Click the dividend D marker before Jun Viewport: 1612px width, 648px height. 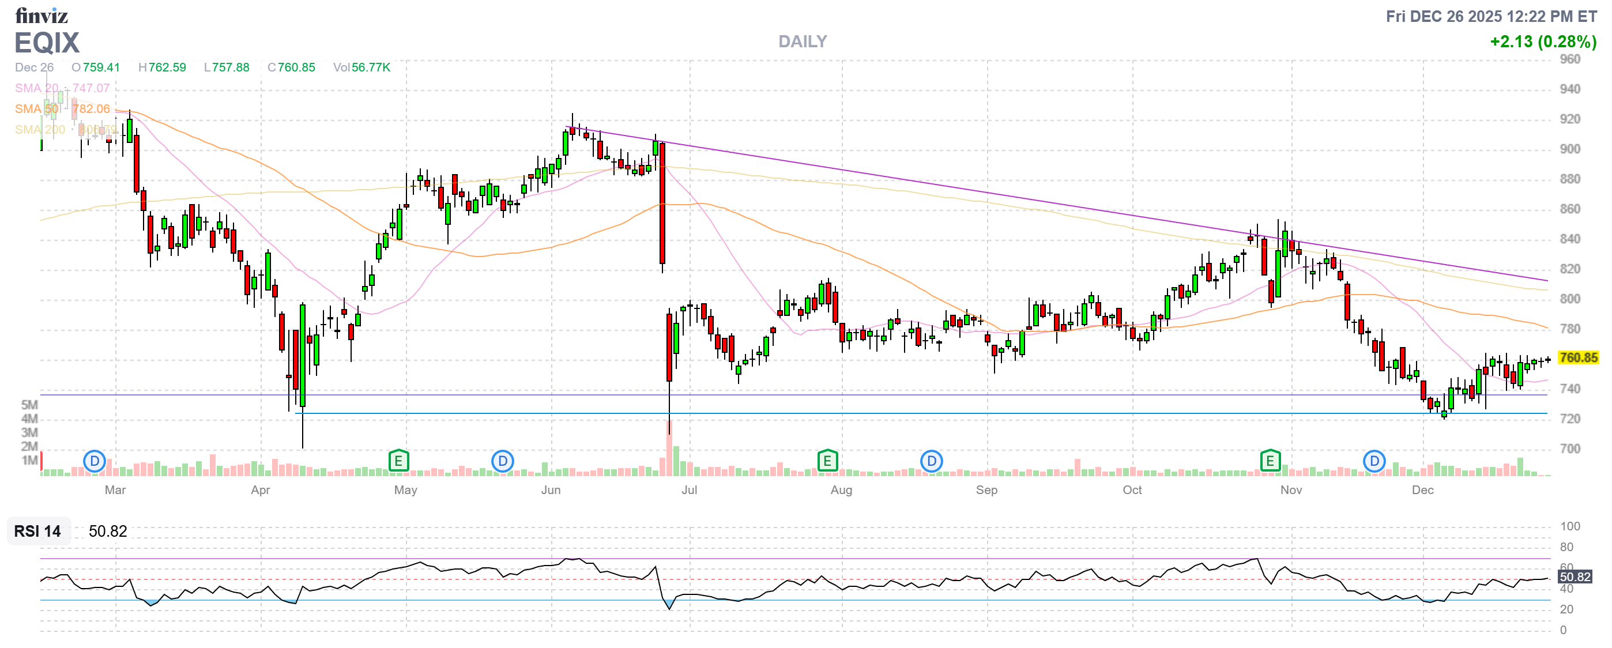(503, 462)
